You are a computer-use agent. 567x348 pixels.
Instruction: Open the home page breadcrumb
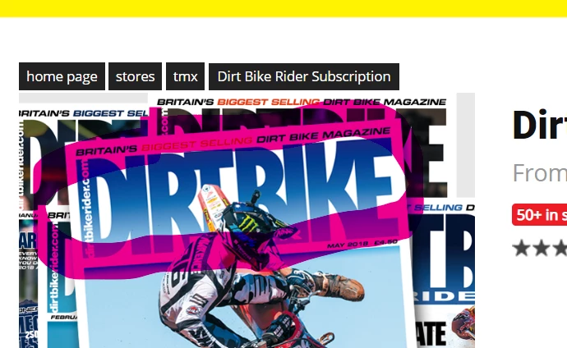pos(62,76)
